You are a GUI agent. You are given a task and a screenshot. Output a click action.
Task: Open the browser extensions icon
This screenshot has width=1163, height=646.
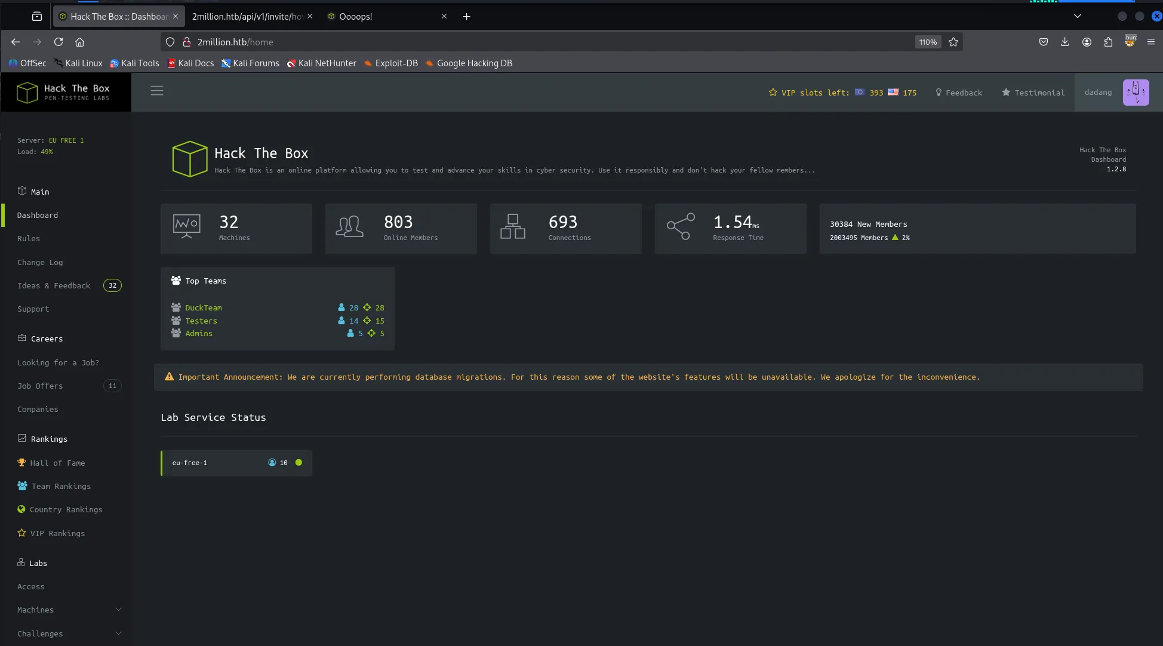point(1108,42)
